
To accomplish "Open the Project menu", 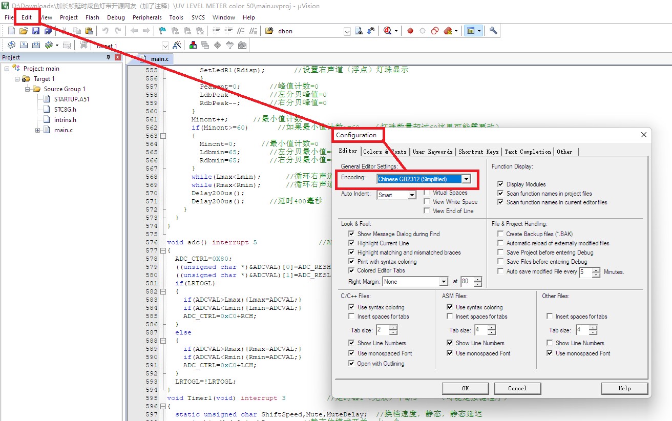I will click(69, 17).
